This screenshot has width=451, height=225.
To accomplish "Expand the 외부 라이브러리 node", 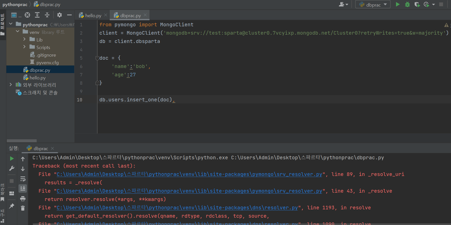I will 11,84.
